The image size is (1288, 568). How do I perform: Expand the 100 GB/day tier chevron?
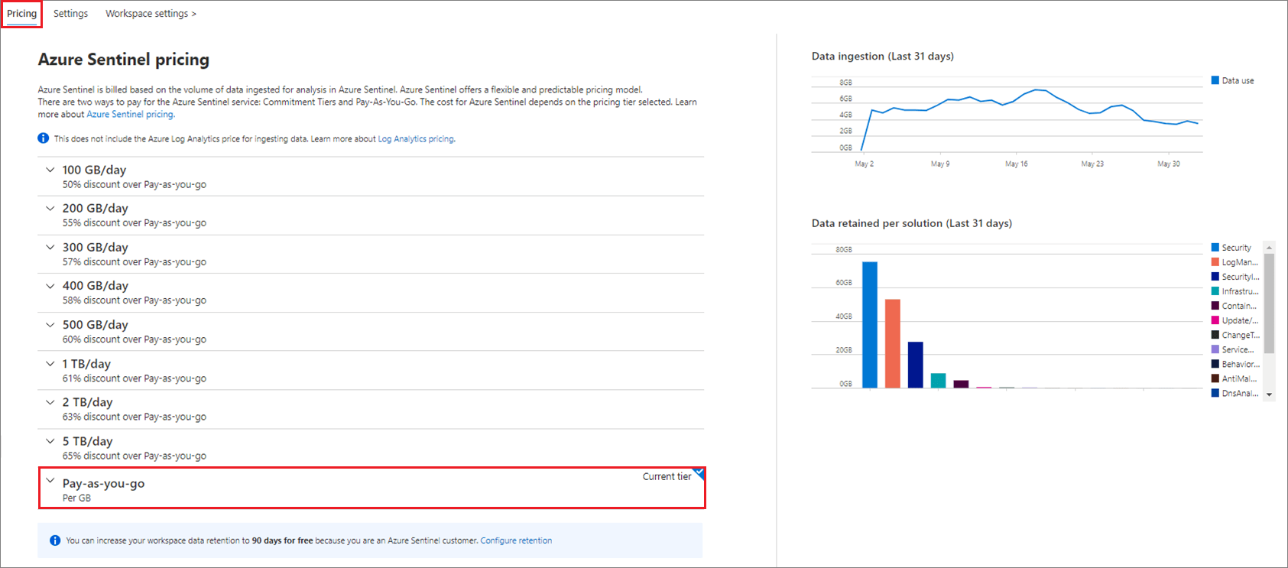(50, 170)
